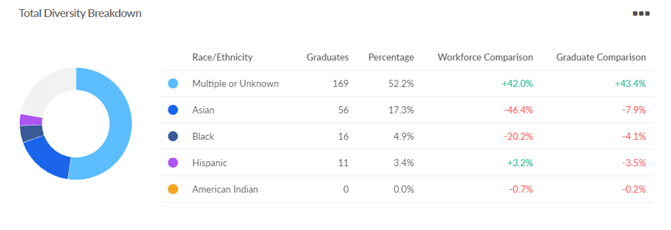Viewport: 671px width, 230px height.
Task: Click the Asian legend color dot
Action: (173, 110)
